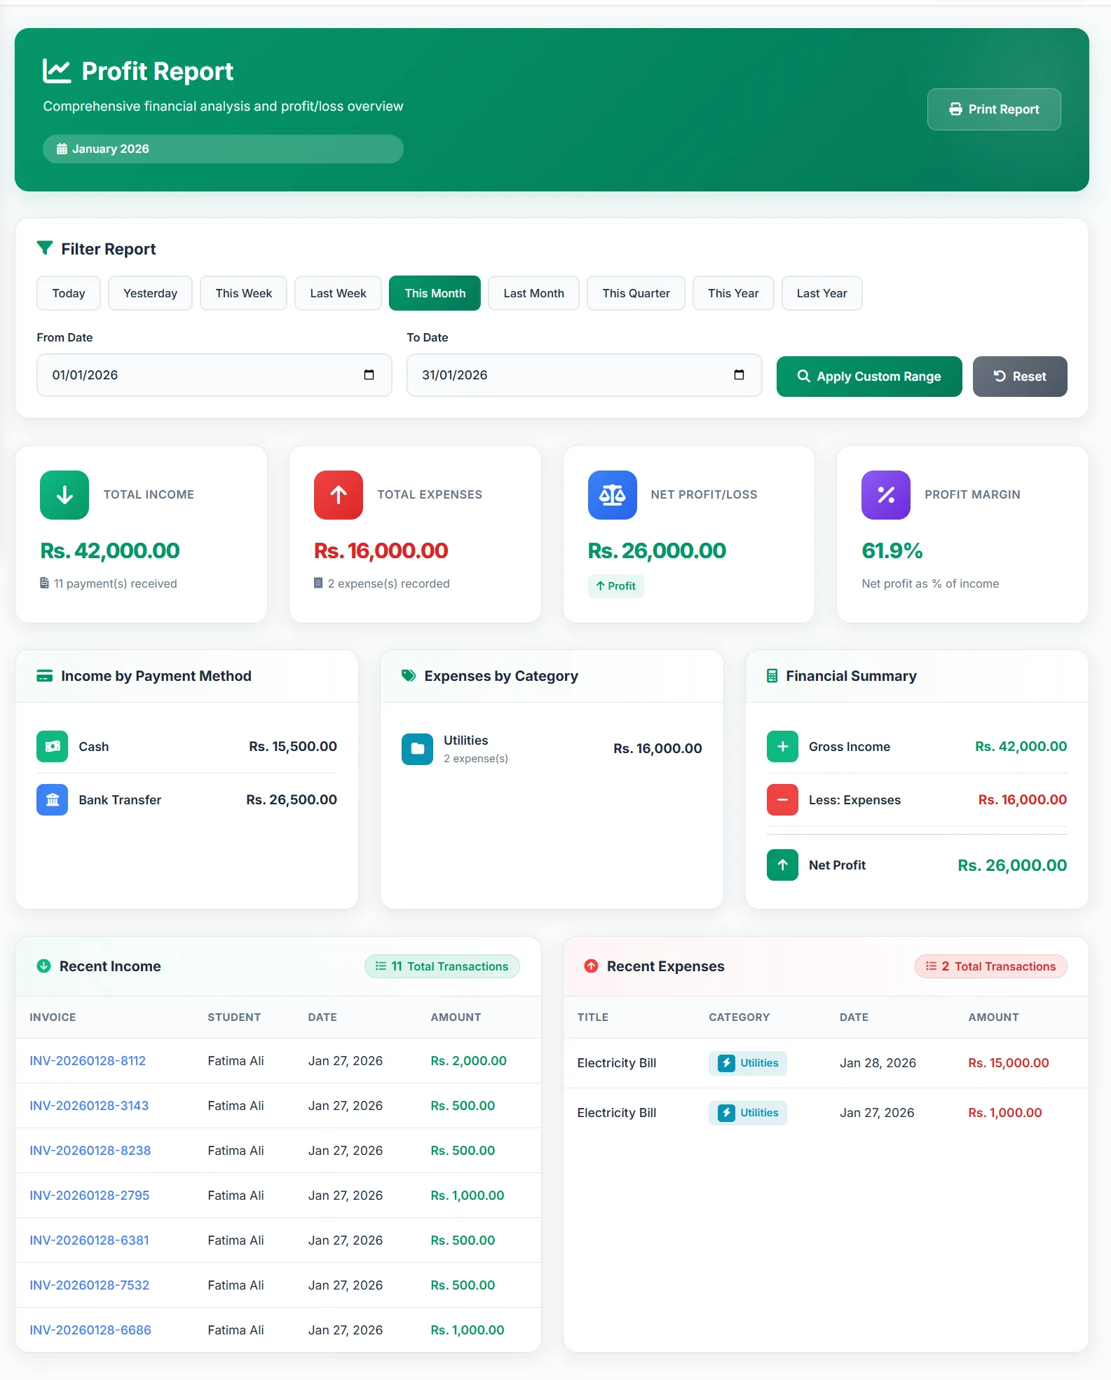
Task: Click the green Total Income down-arrow icon
Action: pyautogui.click(x=64, y=495)
